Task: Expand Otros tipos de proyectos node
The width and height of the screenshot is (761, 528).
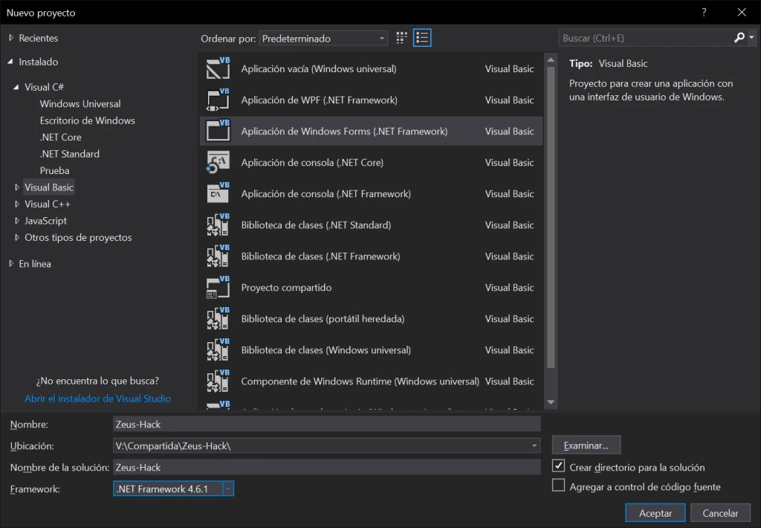Action: [x=17, y=237]
